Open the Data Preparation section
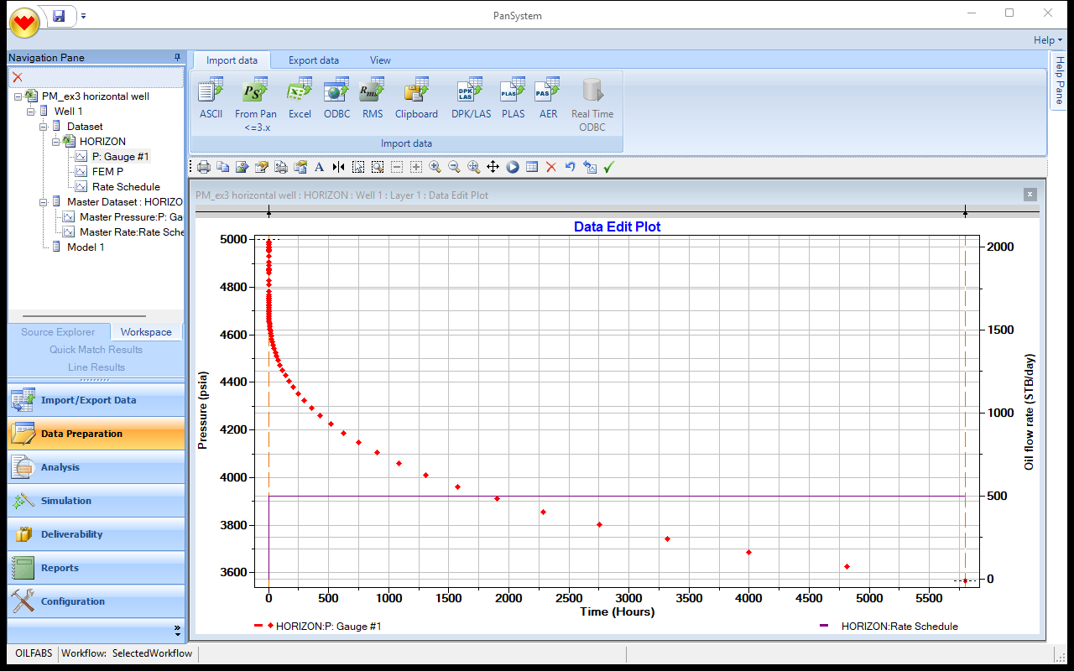1074x671 pixels. point(96,434)
